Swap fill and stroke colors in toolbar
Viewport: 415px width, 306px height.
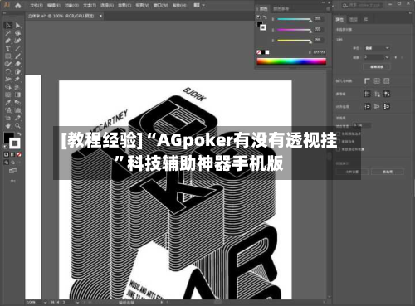click(x=19, y=134)
